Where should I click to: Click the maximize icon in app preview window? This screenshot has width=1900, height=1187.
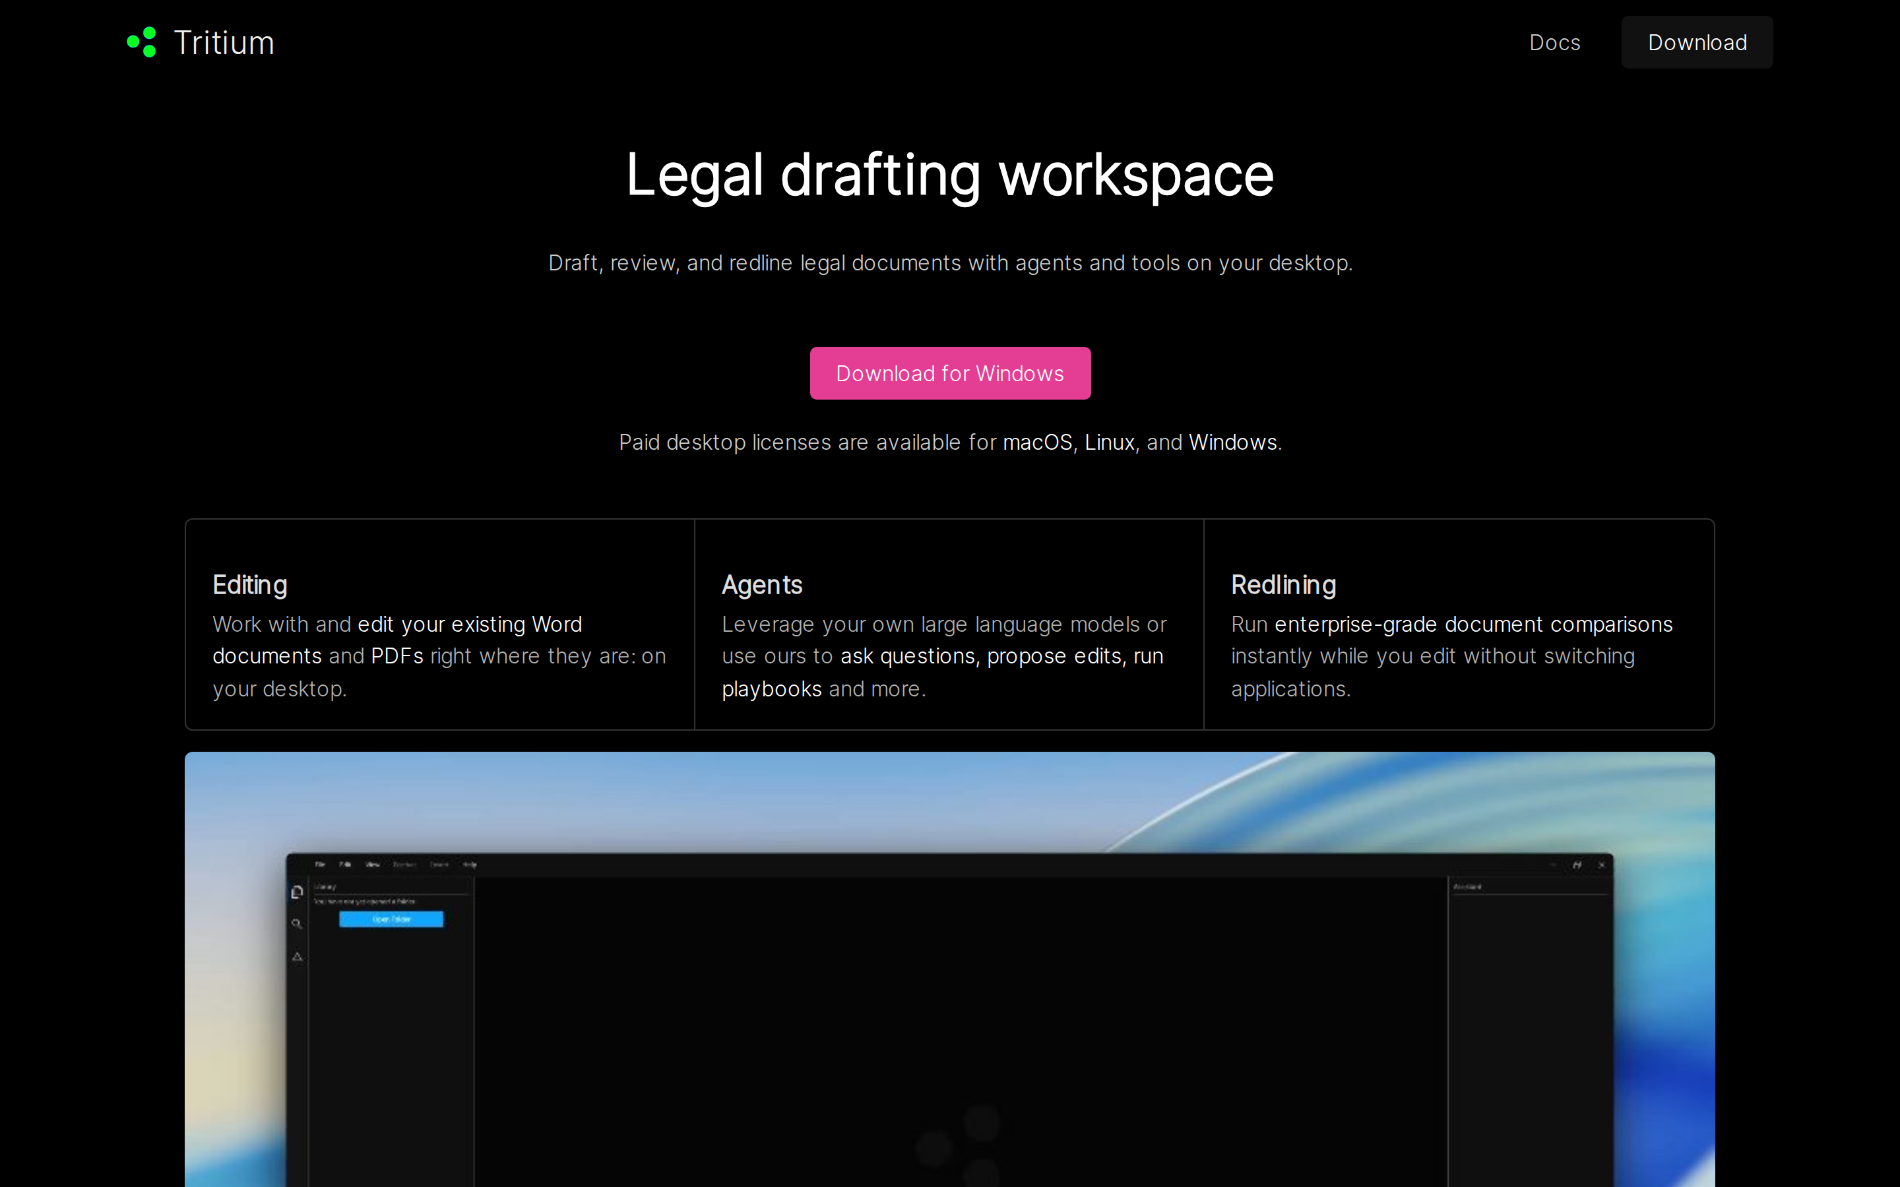[x=1577, y=865]
